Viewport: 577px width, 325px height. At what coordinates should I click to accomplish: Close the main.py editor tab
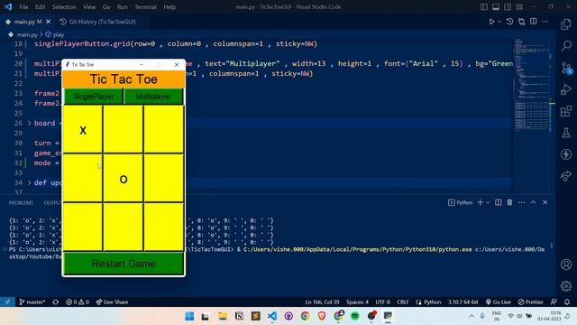pyautogui.click(x=48, y=22)
